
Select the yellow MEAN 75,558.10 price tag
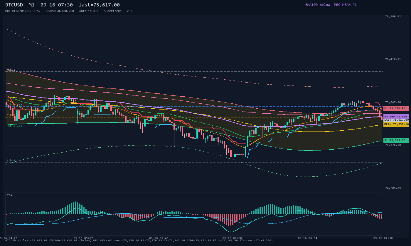[x=396, y=124]
